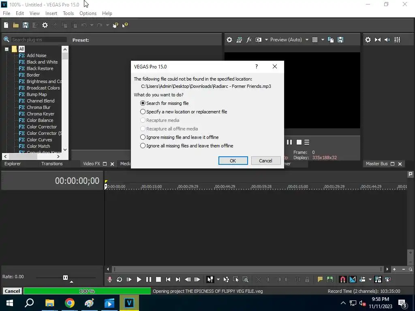This screenshot has width=415, height=311.
Task: Open the redo history dropdown arrow
Action: click(107, 25)
